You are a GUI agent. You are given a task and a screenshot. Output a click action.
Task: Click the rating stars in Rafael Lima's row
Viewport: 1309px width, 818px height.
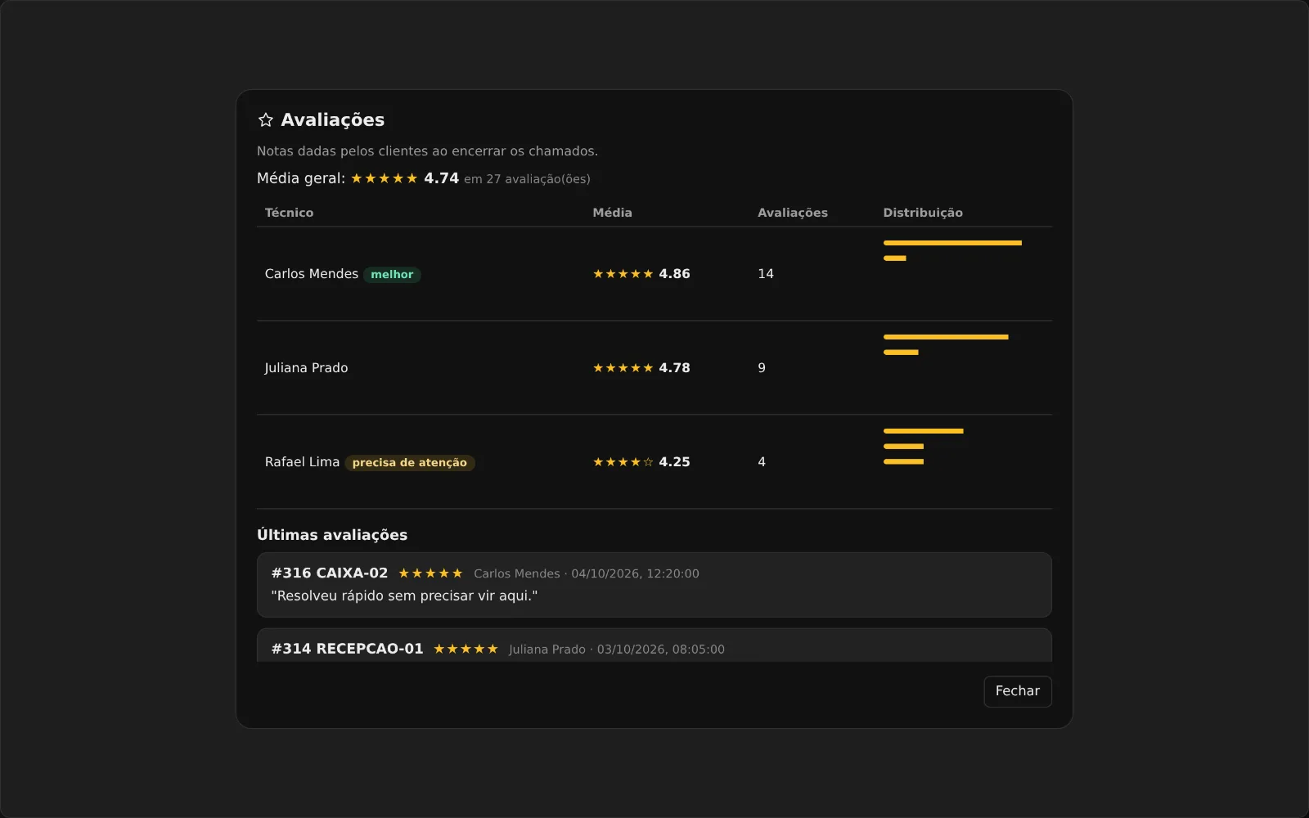point(623,462)
